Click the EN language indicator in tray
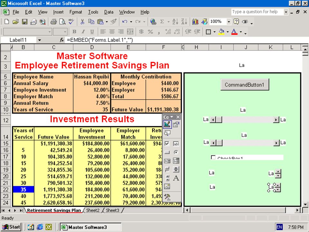 pyautogui.click(x=279, y=227)
